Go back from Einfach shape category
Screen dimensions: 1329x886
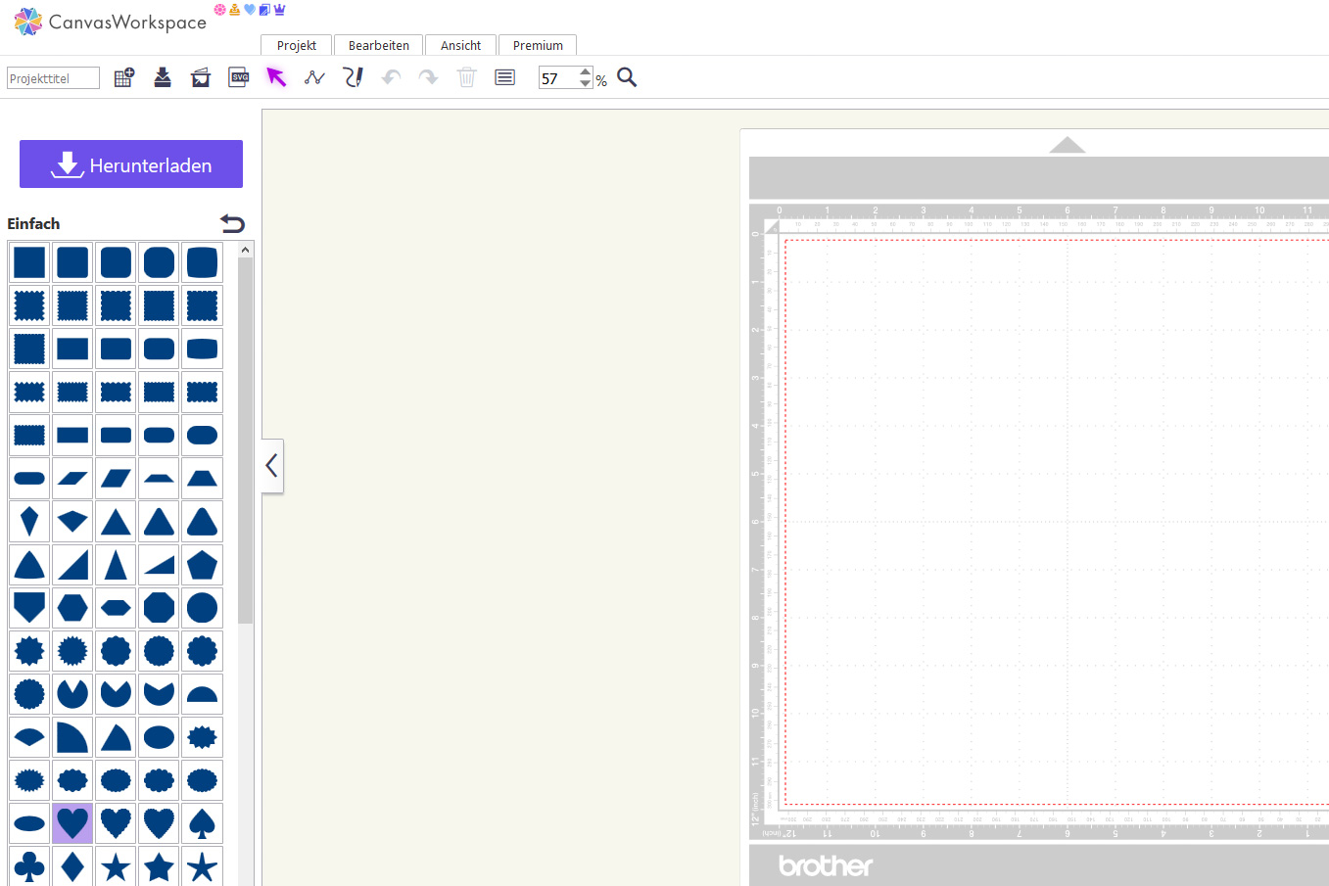tap(232, 223)
